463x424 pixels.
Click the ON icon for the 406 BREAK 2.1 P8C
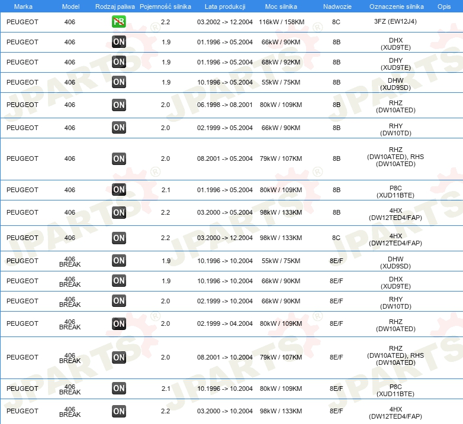pos(119,389)
